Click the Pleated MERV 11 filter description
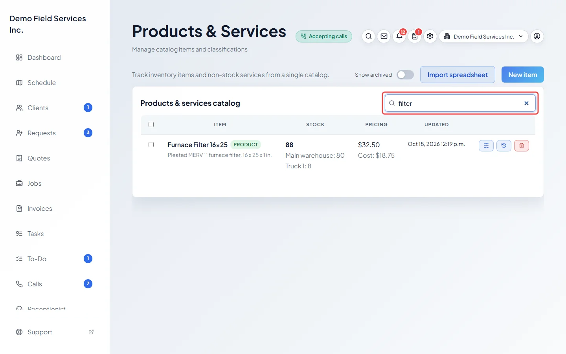This screenshot has width=566, height=354. coord(219,155)
